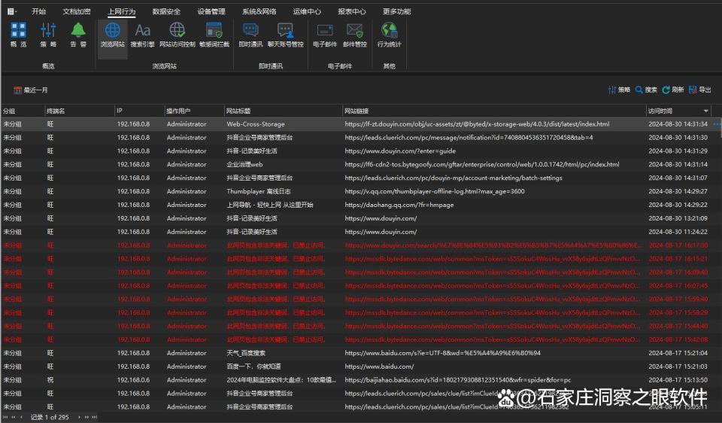The width and height of the screenshot is (722, 423).
Task: Select the 上网导航 row title
Action: pyautogui.click(x=269, y=205)
